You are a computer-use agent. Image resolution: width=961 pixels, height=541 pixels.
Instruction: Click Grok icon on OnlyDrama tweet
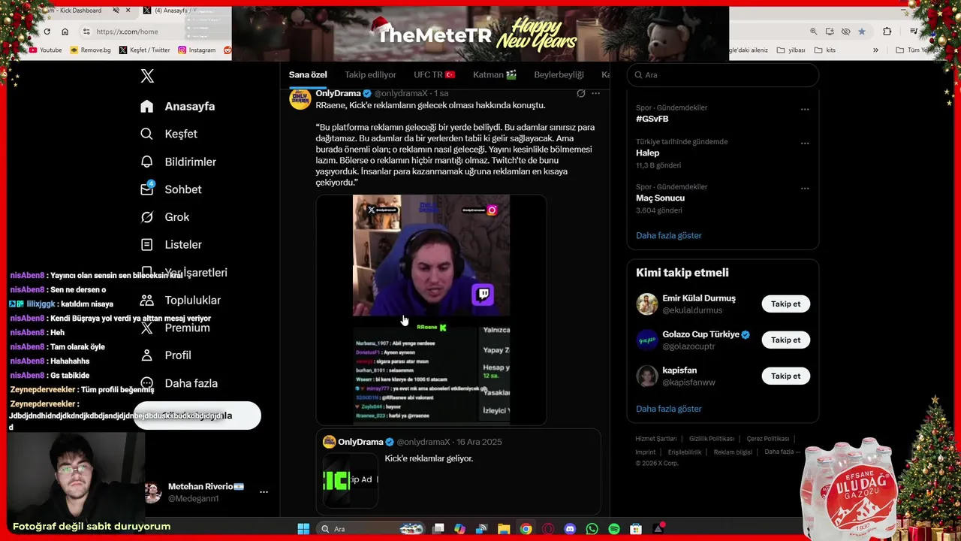(580, 94)
